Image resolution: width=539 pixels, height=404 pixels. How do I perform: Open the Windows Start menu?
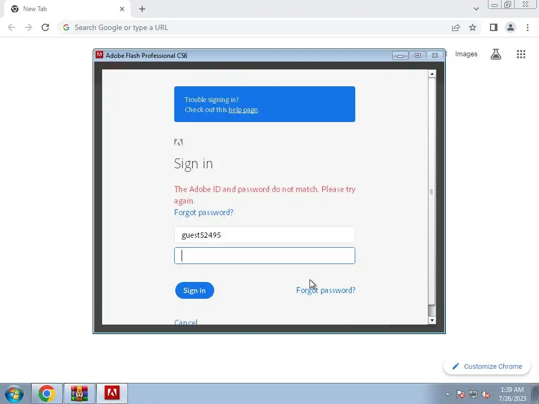coord(14,393)
